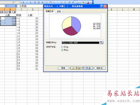Switch to the 数据区域 tab
The height and width of the screenshot is (105, 140).
coord(50,11)
